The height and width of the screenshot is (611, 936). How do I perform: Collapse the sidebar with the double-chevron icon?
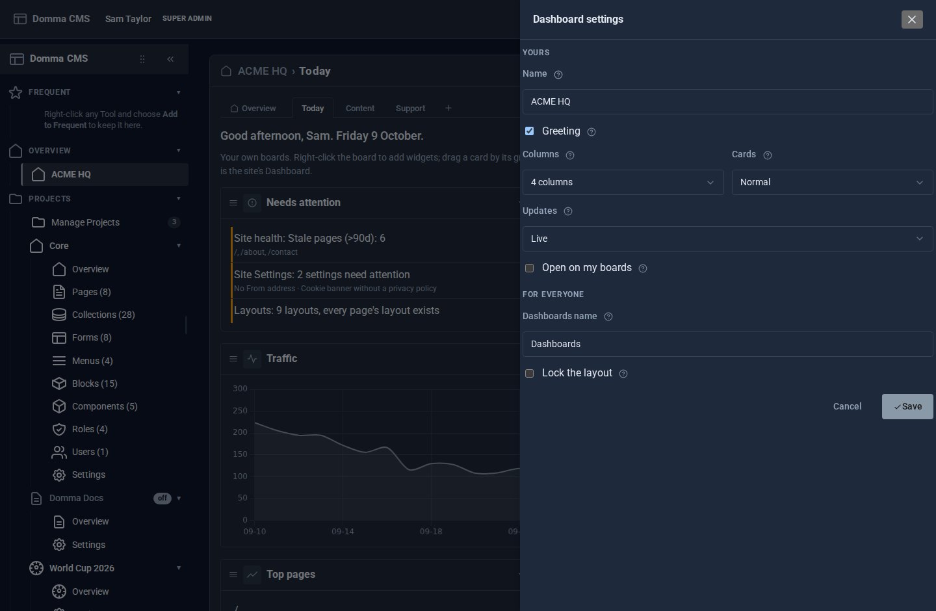pyautogui.click(x=170, y=59)
